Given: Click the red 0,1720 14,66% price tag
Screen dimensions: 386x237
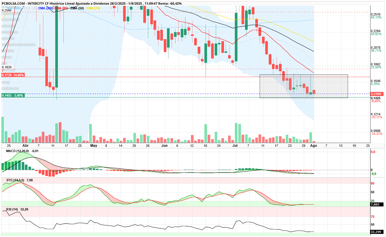Looking at the screenshot, I should pyautogui.click(x=13, y=75).
